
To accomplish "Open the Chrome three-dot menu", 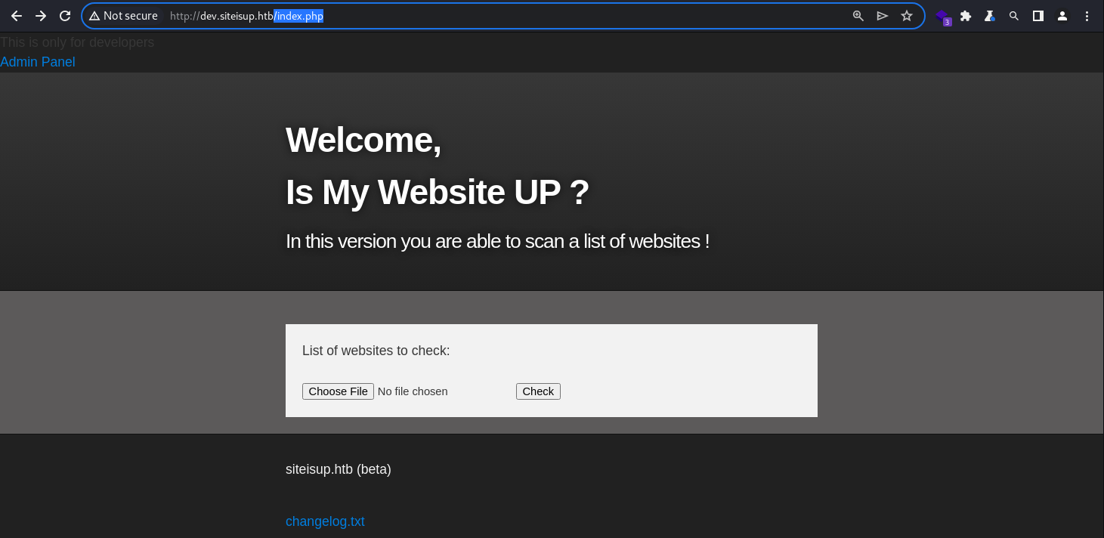I will pos(1087,16).
